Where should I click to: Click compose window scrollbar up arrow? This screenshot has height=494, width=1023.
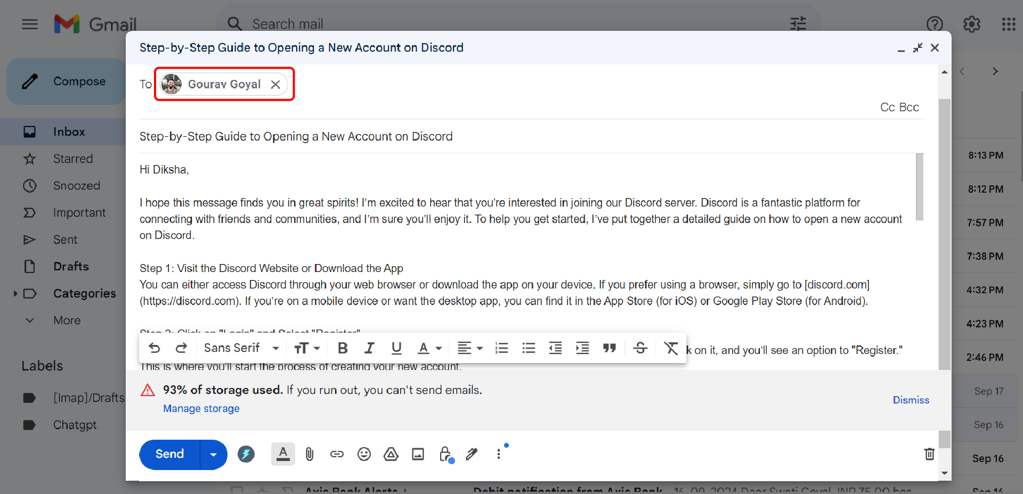(945, 72)
